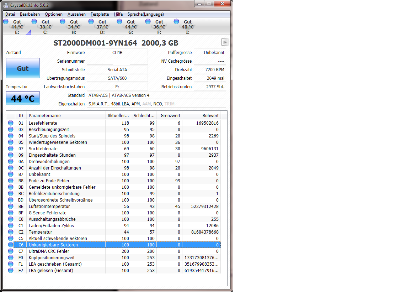Click status orb for LBA gelesen row
The image size is (406, 292).
(x=11, y=270)
